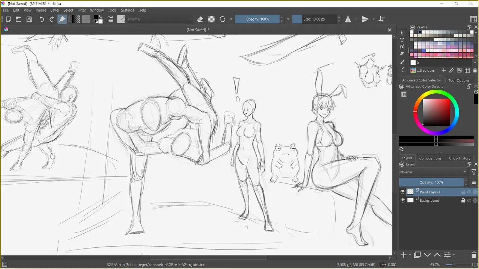This screenshot has height=269, width=479.
Task: Delete selected palette colour
Action: pyautogui.click(x=475, y=70)
